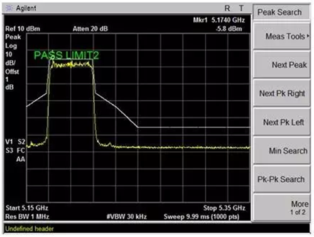Screen dimensions: 314x237
Task: Click the Res BW 1 MHz setting
Action: pos(27,216)
